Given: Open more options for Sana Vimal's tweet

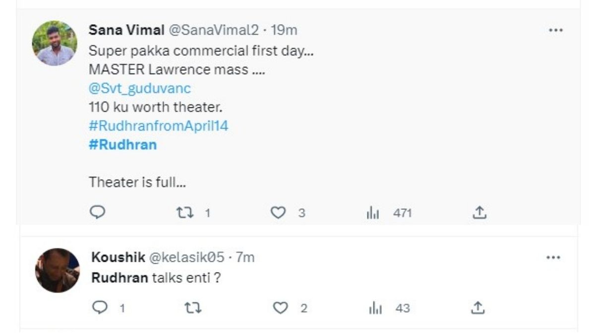Looking at the screenshot, I should [x=556, y=30].
